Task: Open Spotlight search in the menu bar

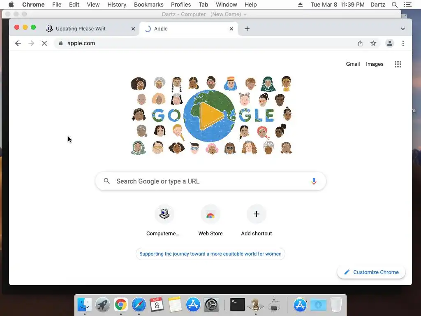Action: click(x=394, y=5)
